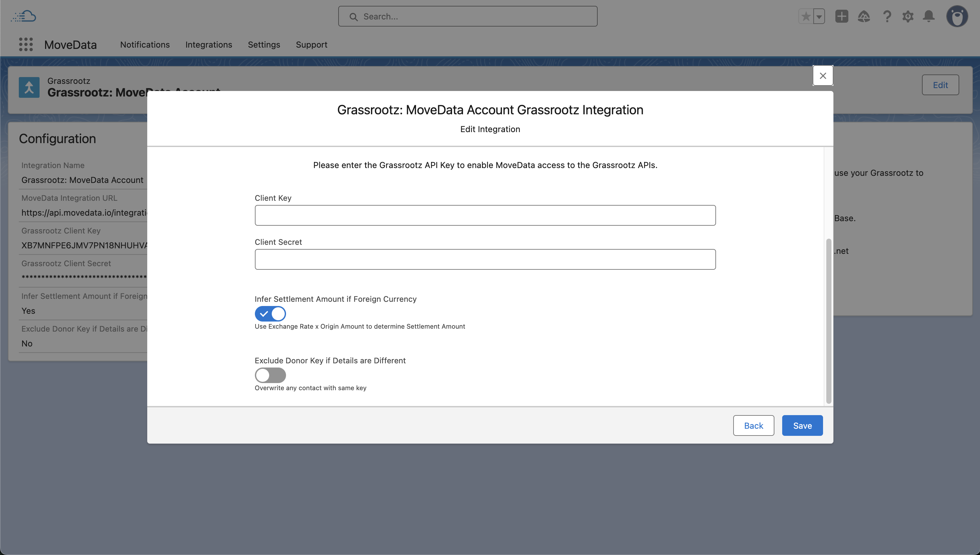The image size is (980, 555).
Task: Click the dialog vertical scrollbar
Action: pyautogui.click(x=829, y=320)
